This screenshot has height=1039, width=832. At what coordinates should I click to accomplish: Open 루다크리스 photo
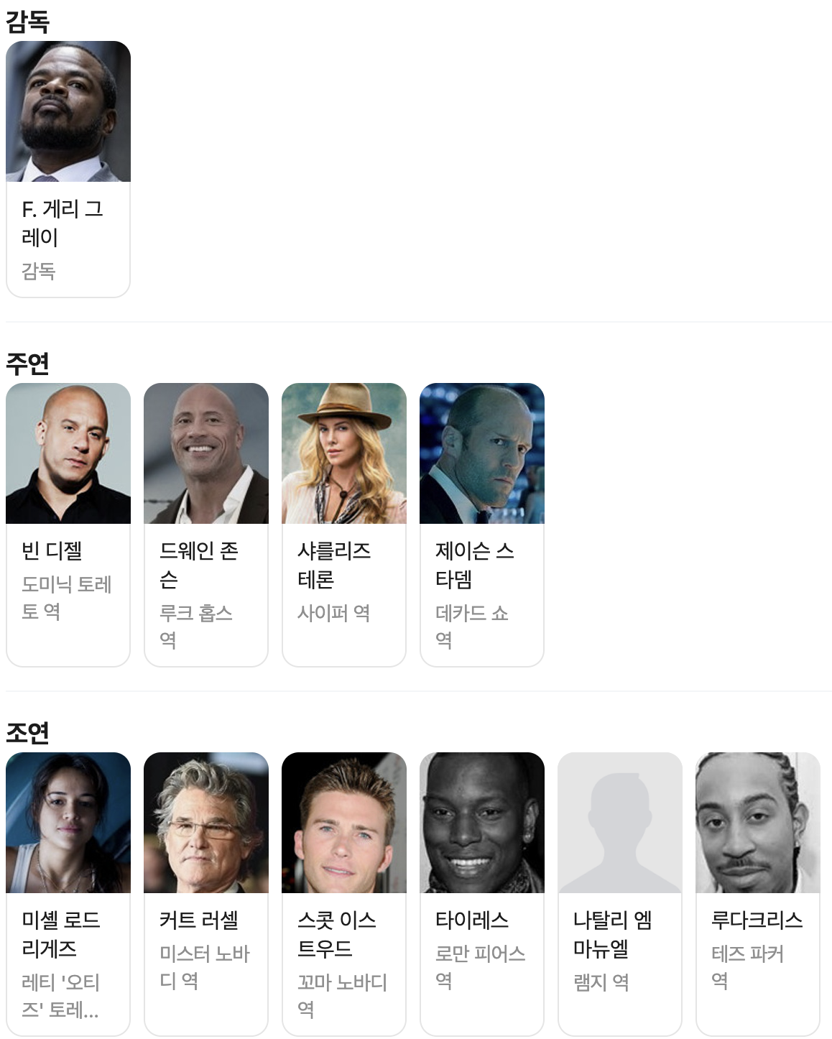[758, 823]
